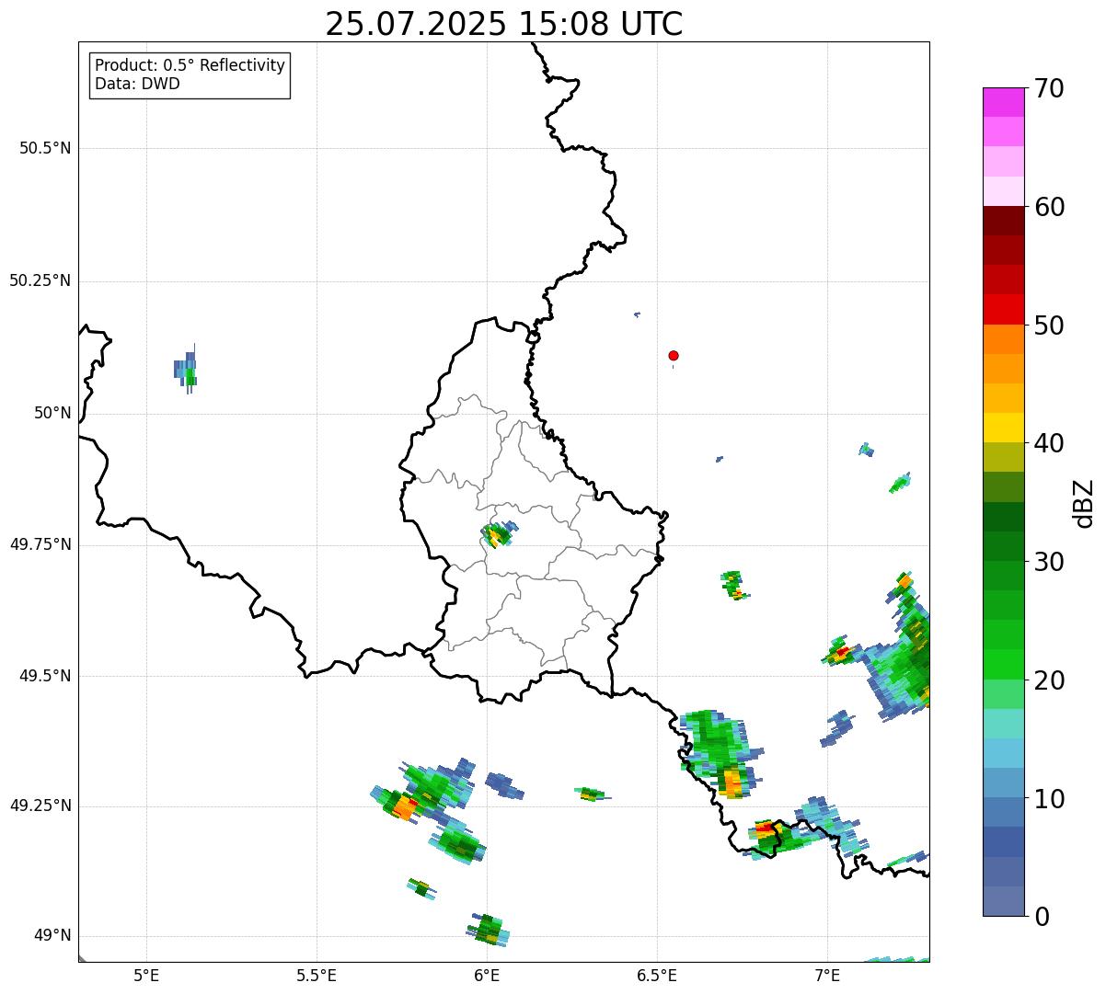
Task: Click the "49°N" latitude label
Action: pyautogui.click(x=52, y=936)
